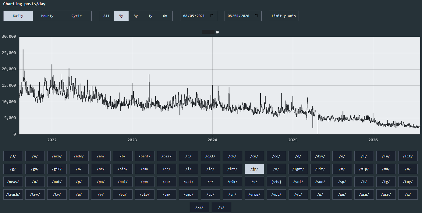The width and height of the screenshot is (422, 213).
Task: Open calendar picker on start date field
Action: pyautogui.click(x=212, y=16)
